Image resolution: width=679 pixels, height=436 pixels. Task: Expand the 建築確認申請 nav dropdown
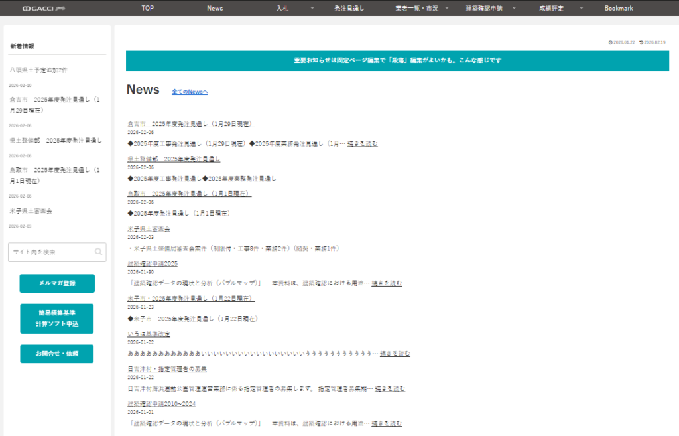coord(515,8)
